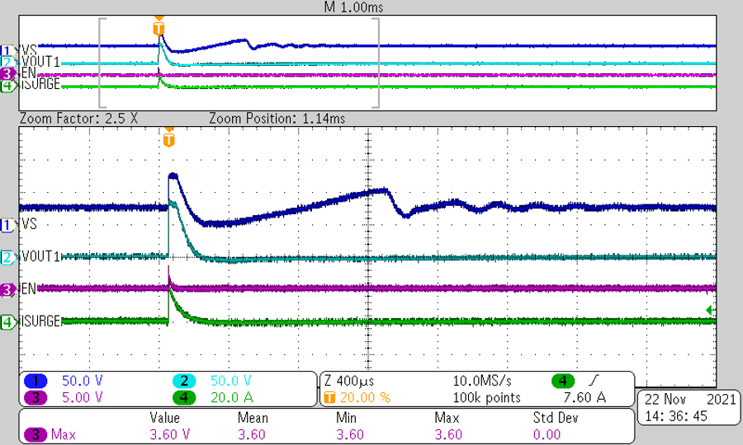
Task: Click the 100k points record length readout
Action: click(486, 398)
